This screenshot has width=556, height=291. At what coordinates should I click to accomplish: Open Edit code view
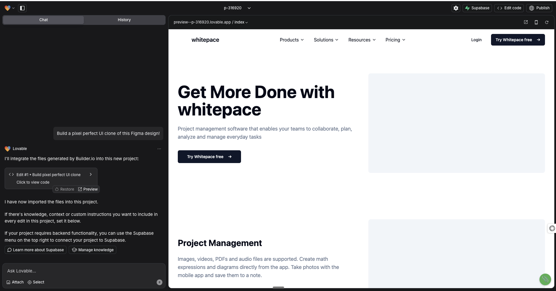pyautogui.click(x=509, y=8)
